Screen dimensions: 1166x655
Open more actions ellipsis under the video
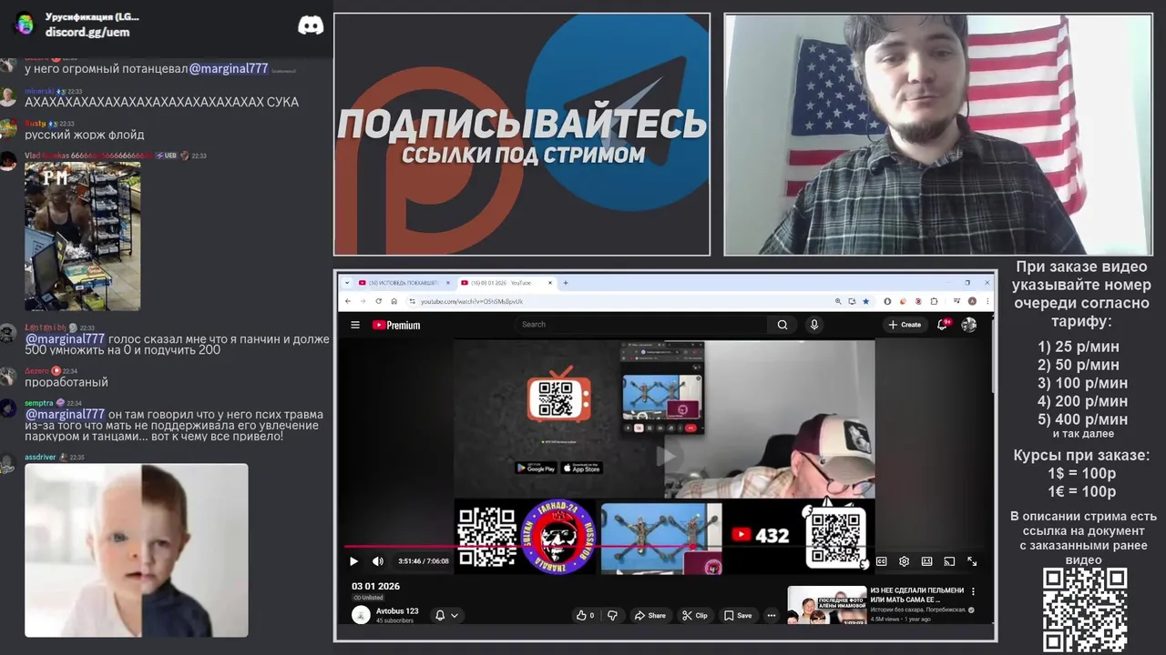tap(772, 615)
